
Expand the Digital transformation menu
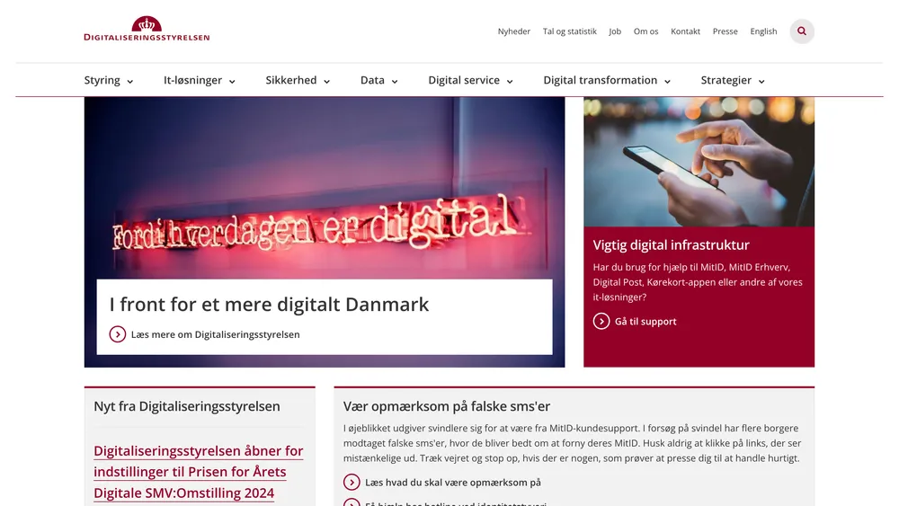(607, 80)
